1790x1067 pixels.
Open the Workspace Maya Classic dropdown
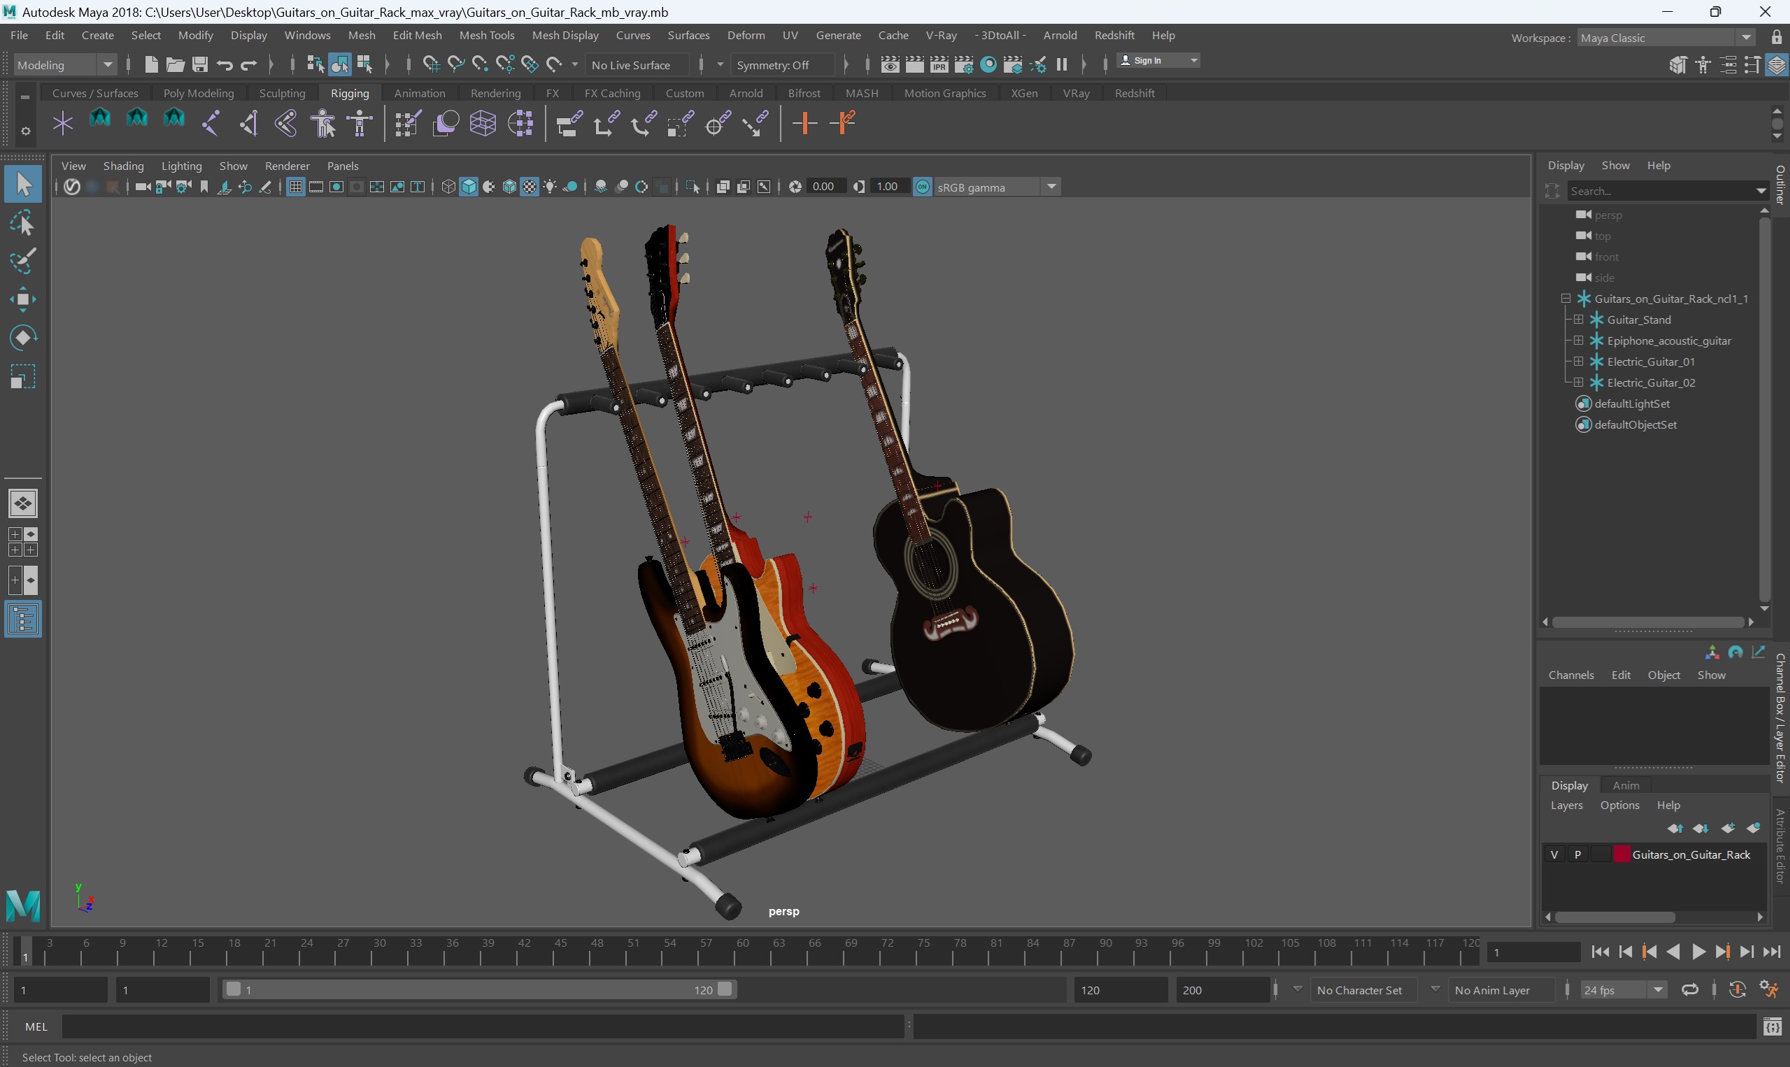pyautogui.click(x=1665, y=37)
